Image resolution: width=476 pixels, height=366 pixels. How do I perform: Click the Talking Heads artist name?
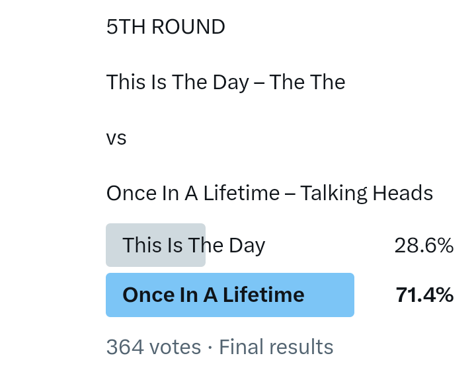coord(366,194)
